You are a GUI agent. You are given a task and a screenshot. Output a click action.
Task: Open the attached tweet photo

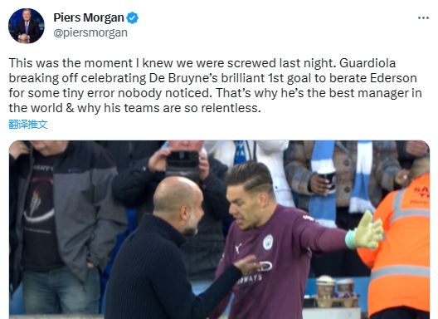(x=219, y=229)
